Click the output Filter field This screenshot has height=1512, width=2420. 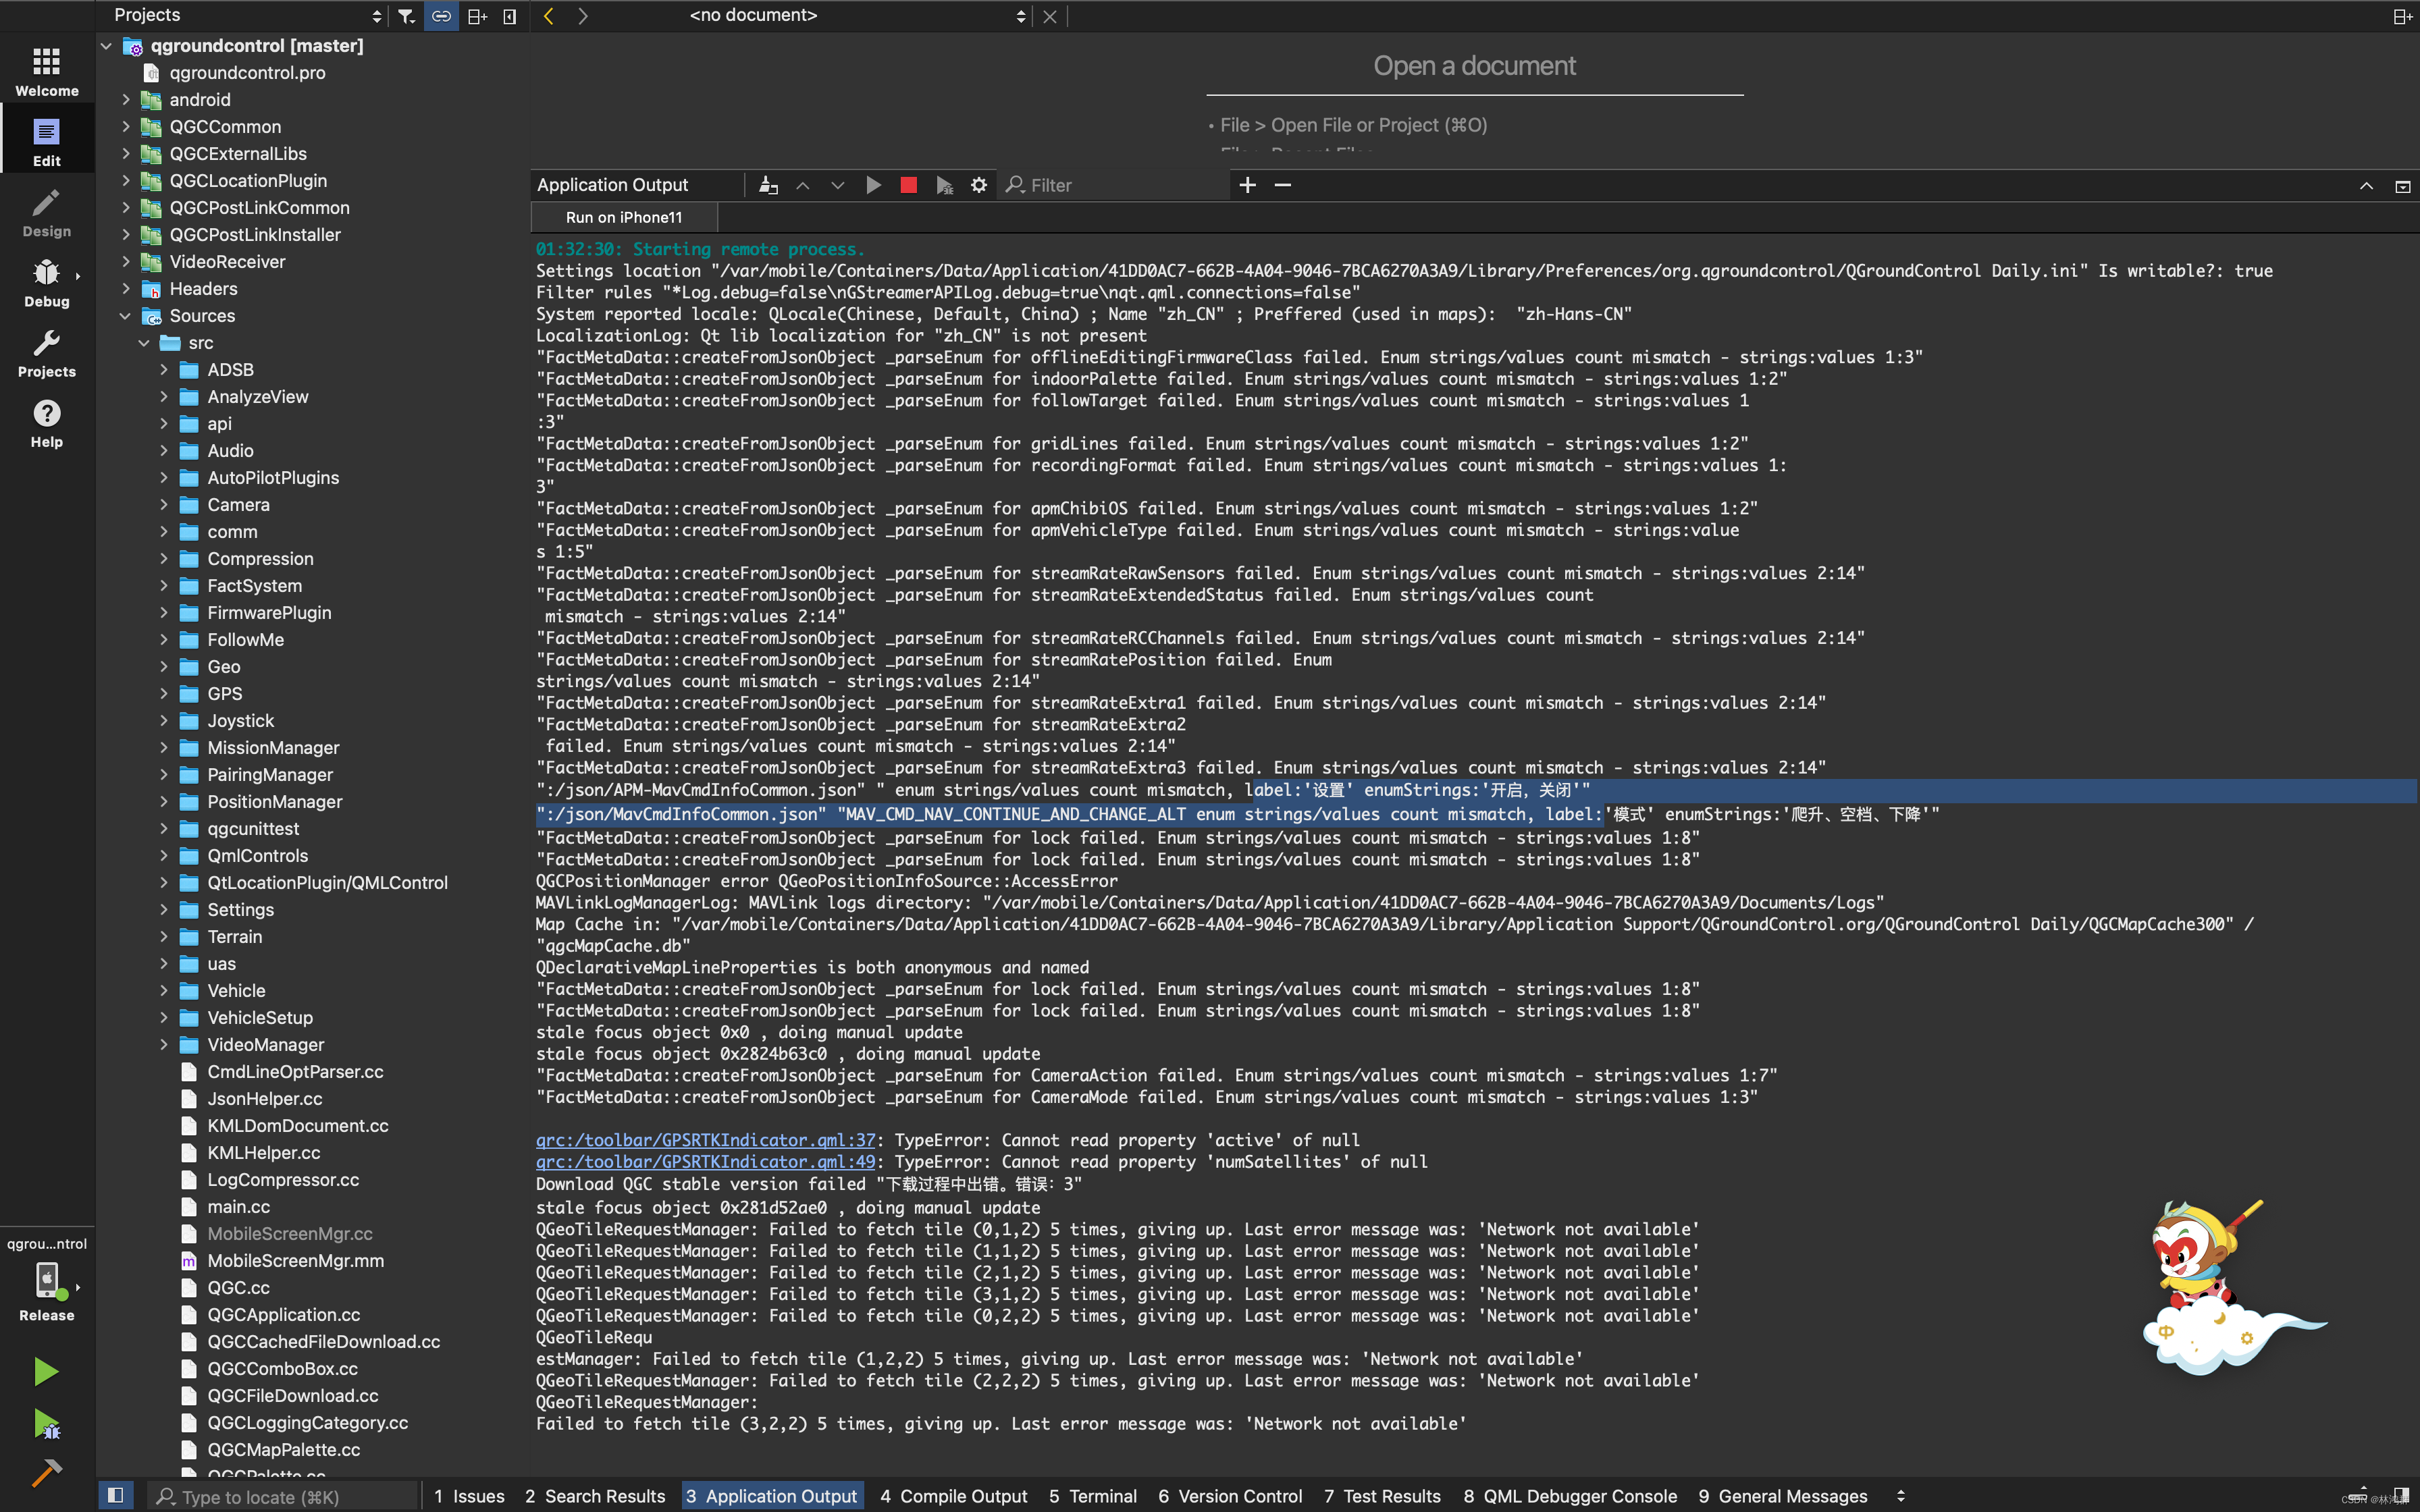pyautogui.click(x=1115, y=185)
